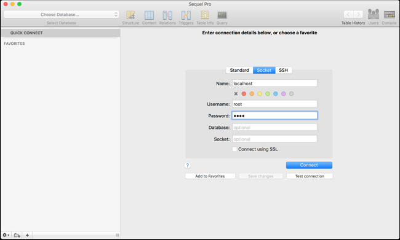Open the Structure view icon
This screenshot has height=240, width=400.
[x=130, y=15]
